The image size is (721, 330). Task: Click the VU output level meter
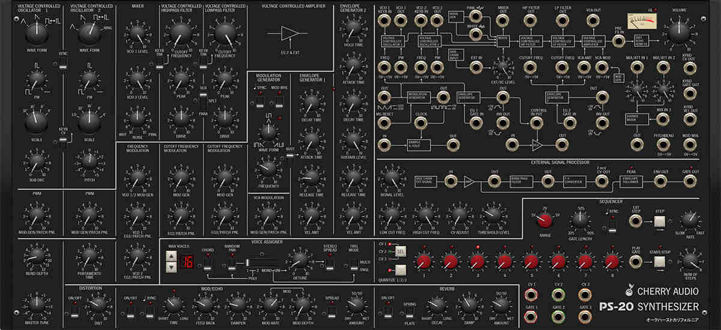[x=643, y=21]
